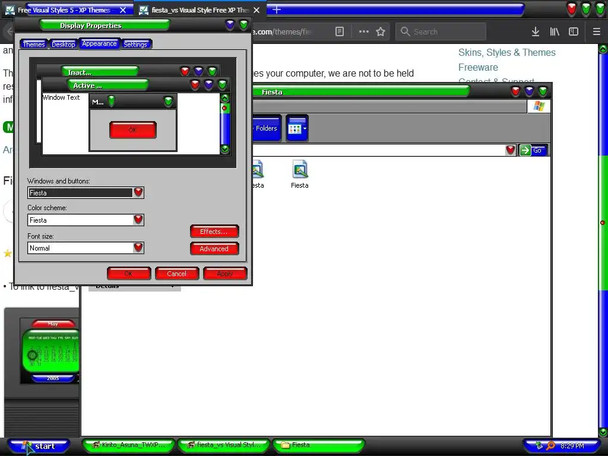The image size is (608, 456).
Task: Toggle the Firefox sidebar icon
Action: pyautogui.click(x=574, y=32)
